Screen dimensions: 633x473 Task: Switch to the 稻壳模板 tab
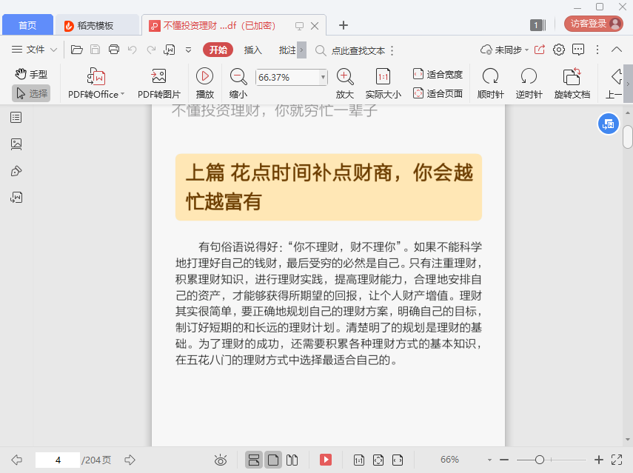click(x=96, y=25)
